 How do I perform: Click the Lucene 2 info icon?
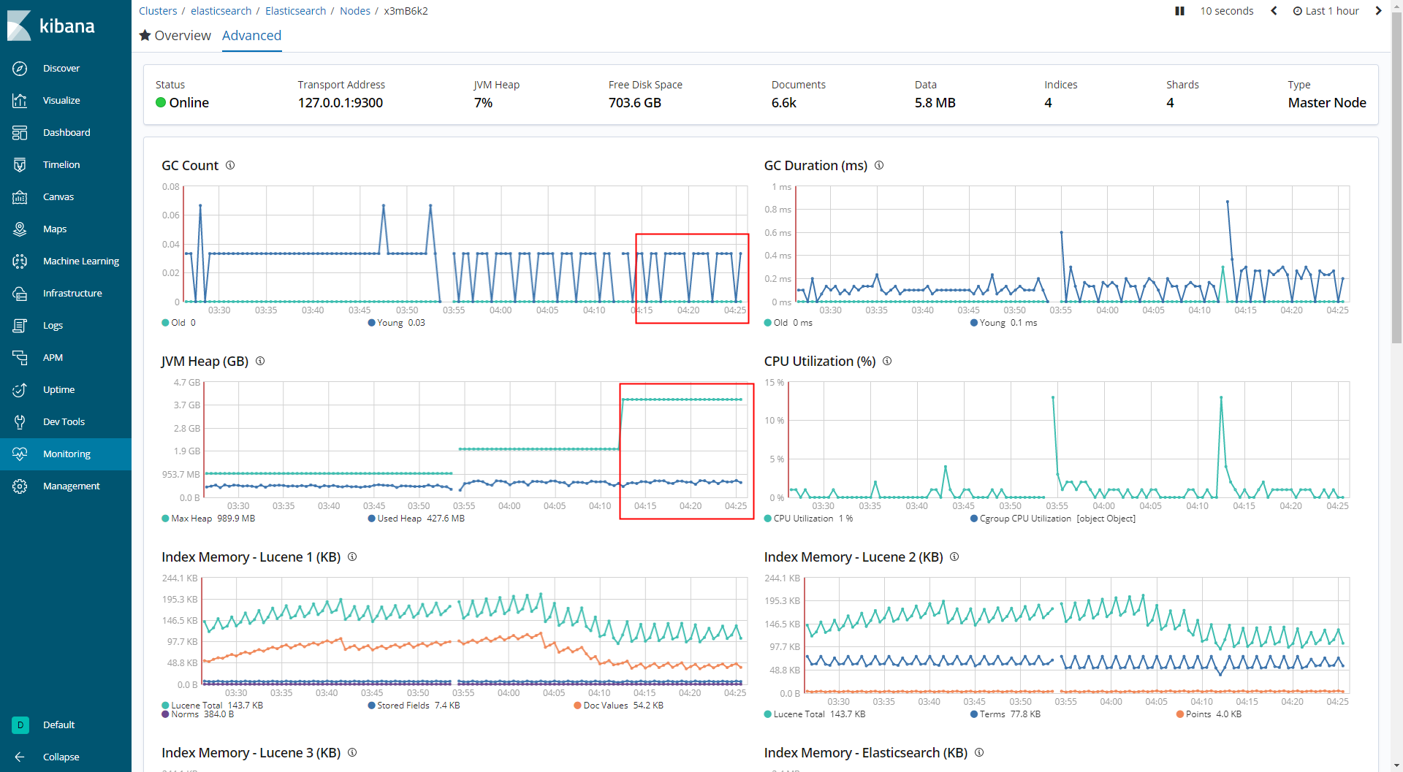pyautogui.click(x=954, y=557)
